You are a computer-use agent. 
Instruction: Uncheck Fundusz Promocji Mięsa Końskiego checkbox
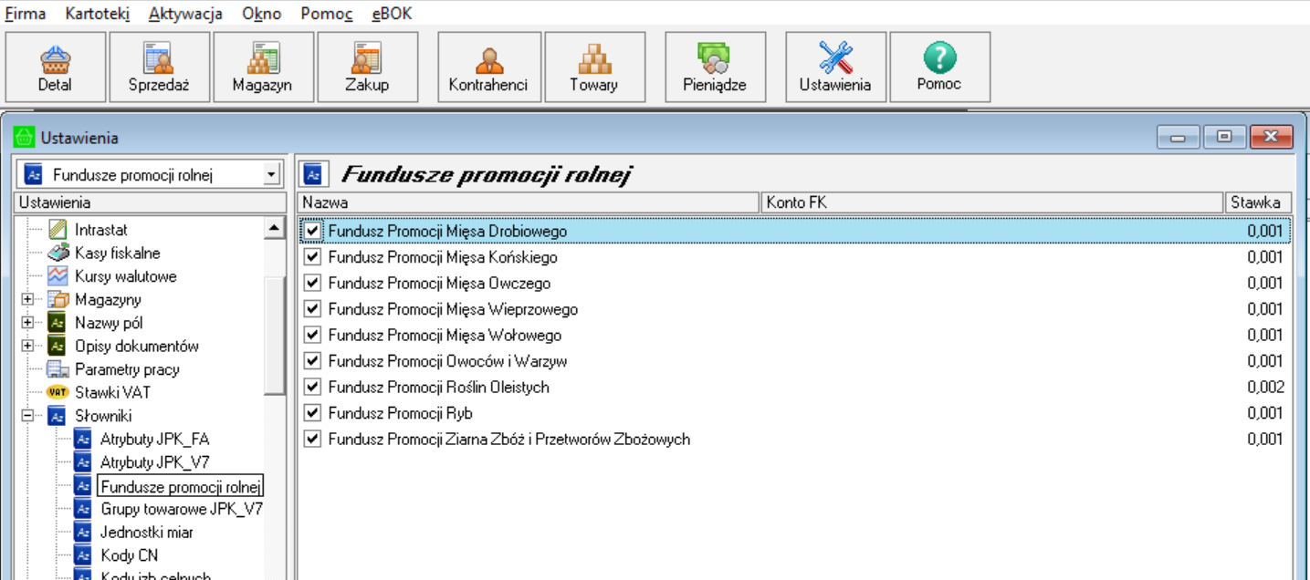(313, 257)
